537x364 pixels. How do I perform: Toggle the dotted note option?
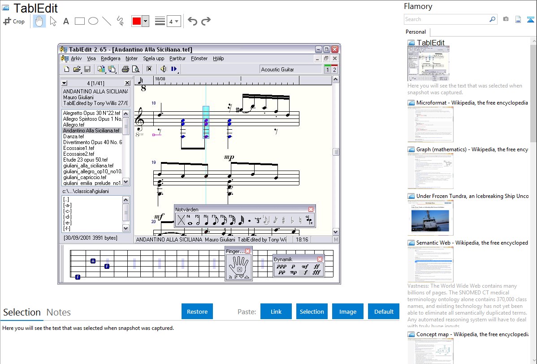[249, 220]
